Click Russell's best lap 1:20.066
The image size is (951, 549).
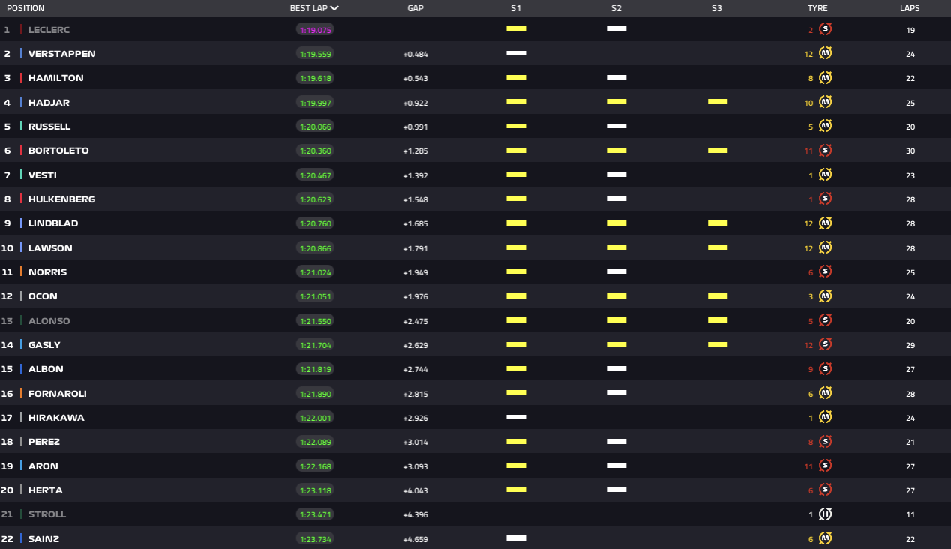coord(315,127)
